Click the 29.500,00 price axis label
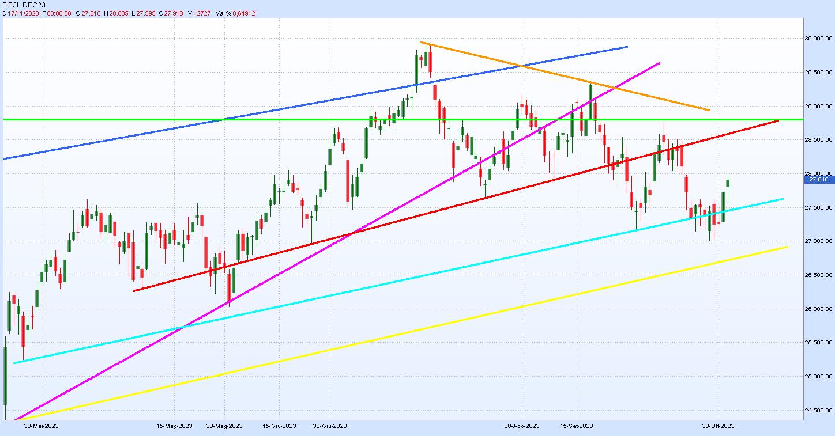 click(x=819, y=73)
